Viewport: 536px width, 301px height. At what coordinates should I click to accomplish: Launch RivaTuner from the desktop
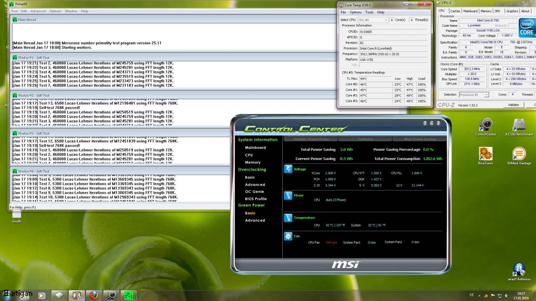point(485,156)
